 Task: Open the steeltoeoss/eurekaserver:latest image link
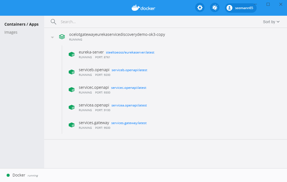click(130, 52)
